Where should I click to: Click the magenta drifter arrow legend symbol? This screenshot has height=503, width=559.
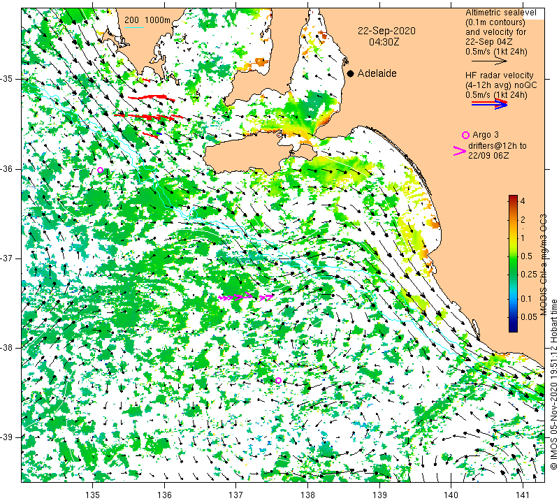click(459, 151)
